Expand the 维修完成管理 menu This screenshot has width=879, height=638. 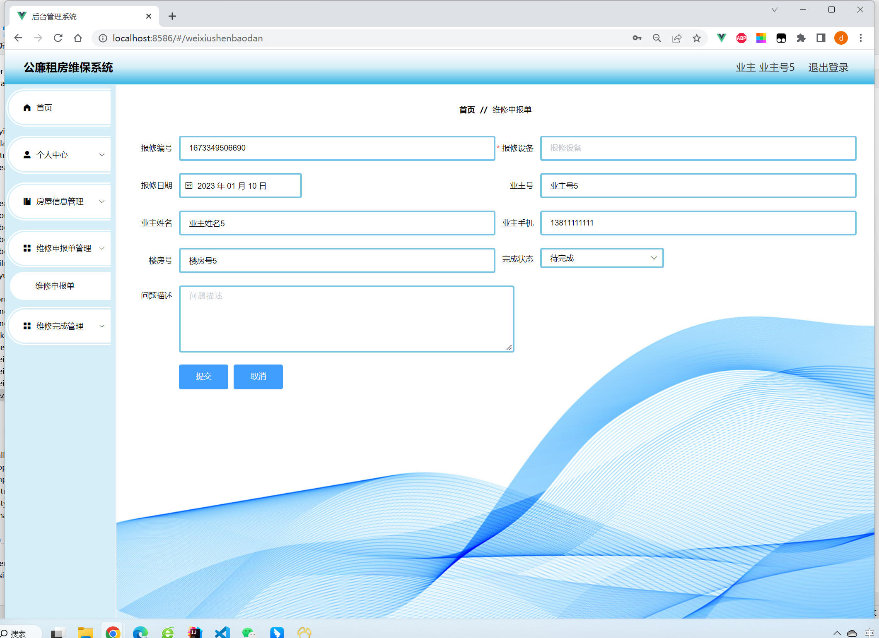tap(60, 326)
